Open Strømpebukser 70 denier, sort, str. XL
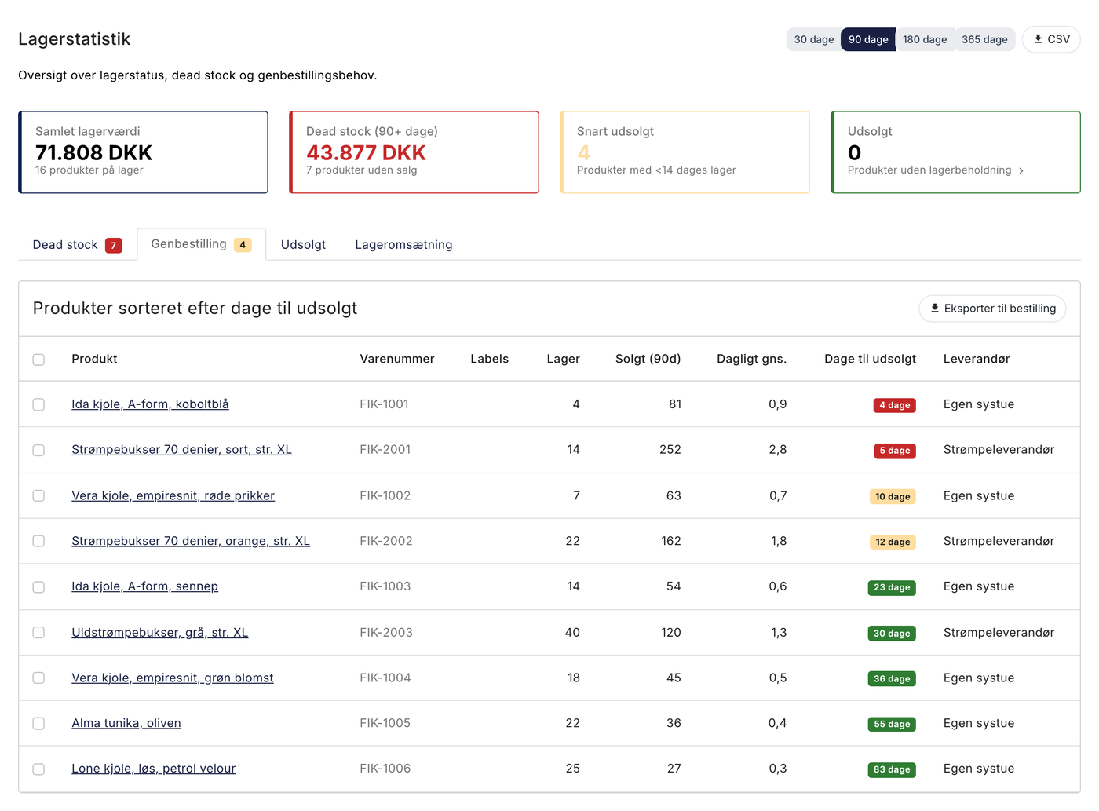The height and width of the screenshot is (811, 1099). pyautogui.click(x=181, y=450)
